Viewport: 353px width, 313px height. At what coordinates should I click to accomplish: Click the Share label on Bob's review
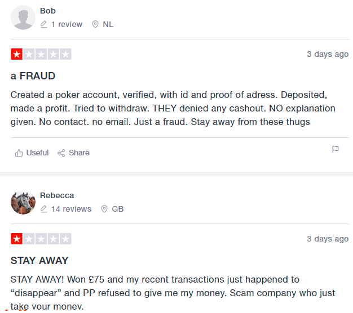click(x=79, y=153)
